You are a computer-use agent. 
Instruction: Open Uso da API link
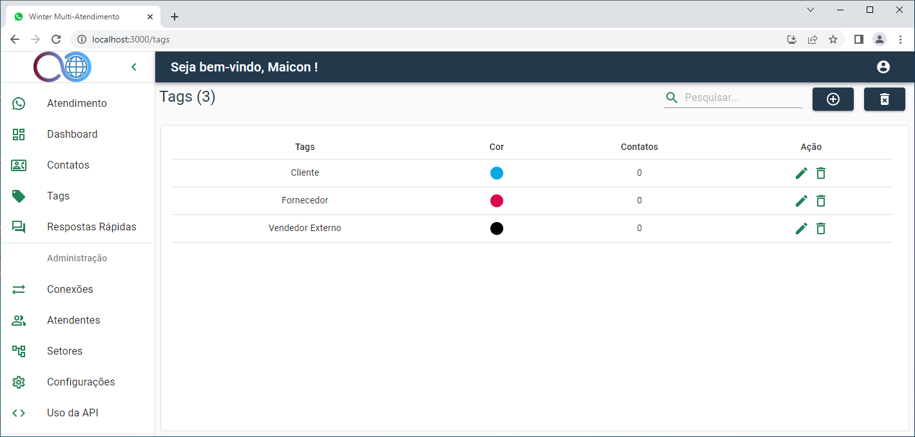pos(72,413)
